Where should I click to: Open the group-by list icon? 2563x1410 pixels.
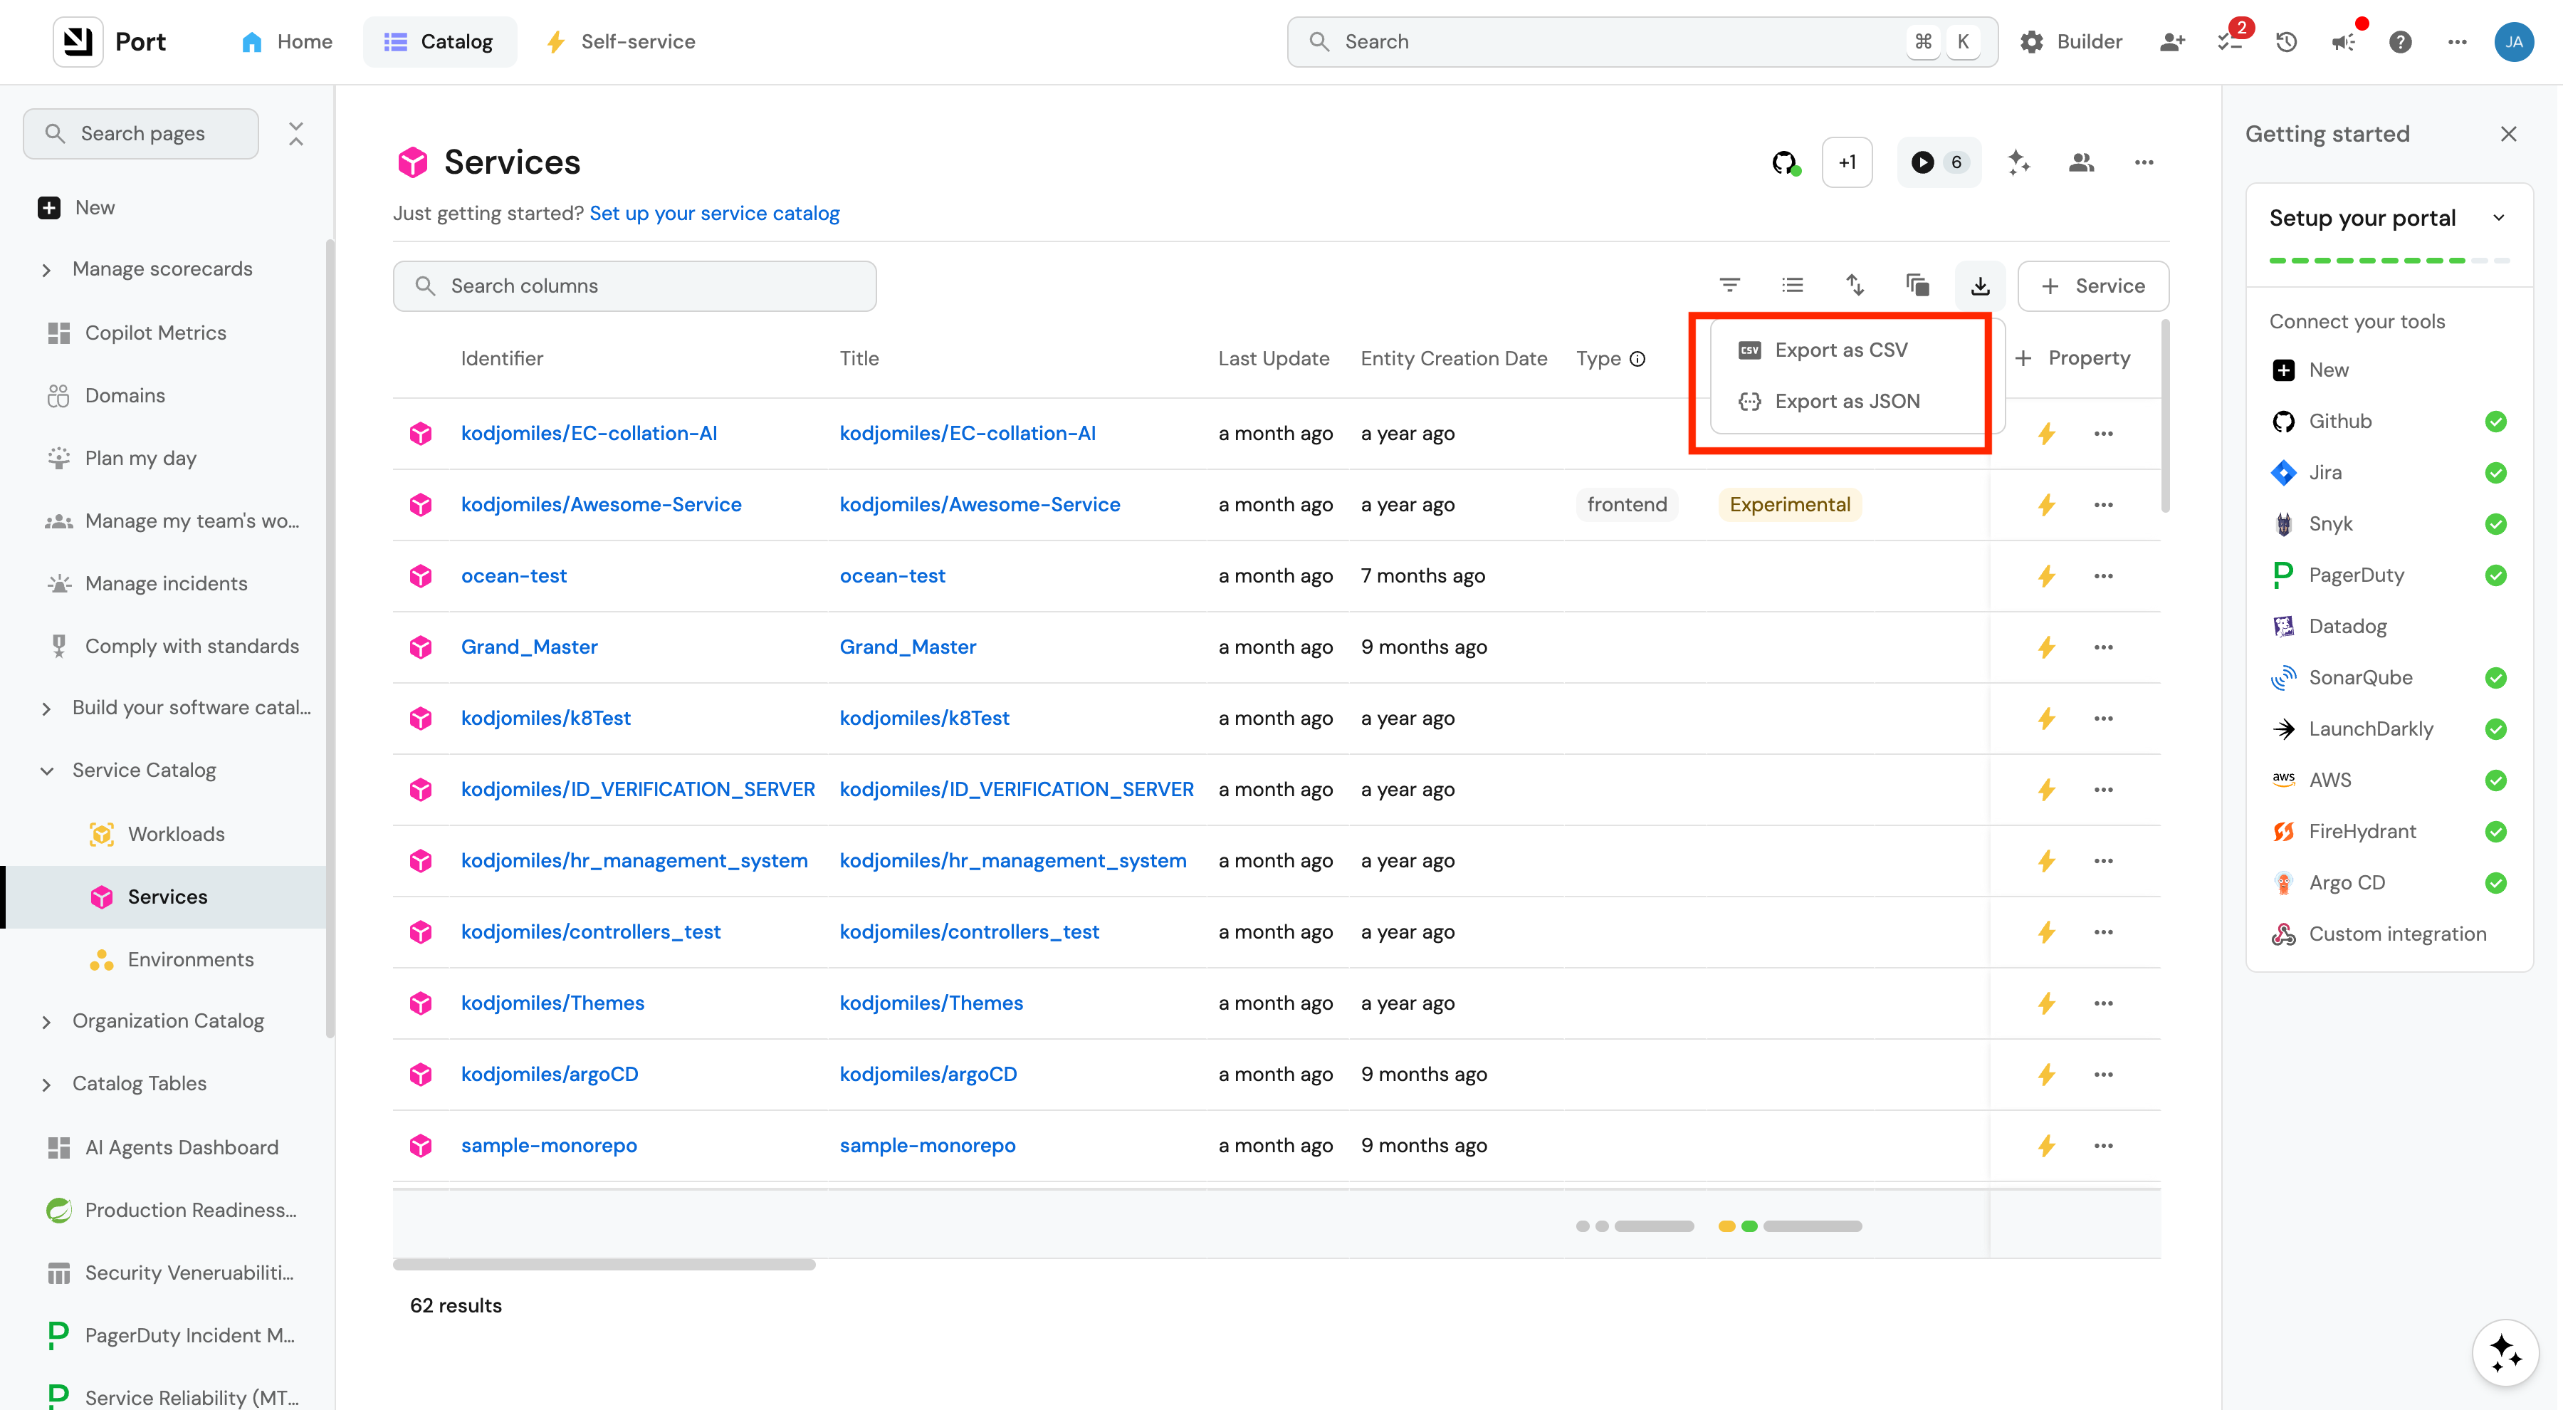coord(1792,286)
